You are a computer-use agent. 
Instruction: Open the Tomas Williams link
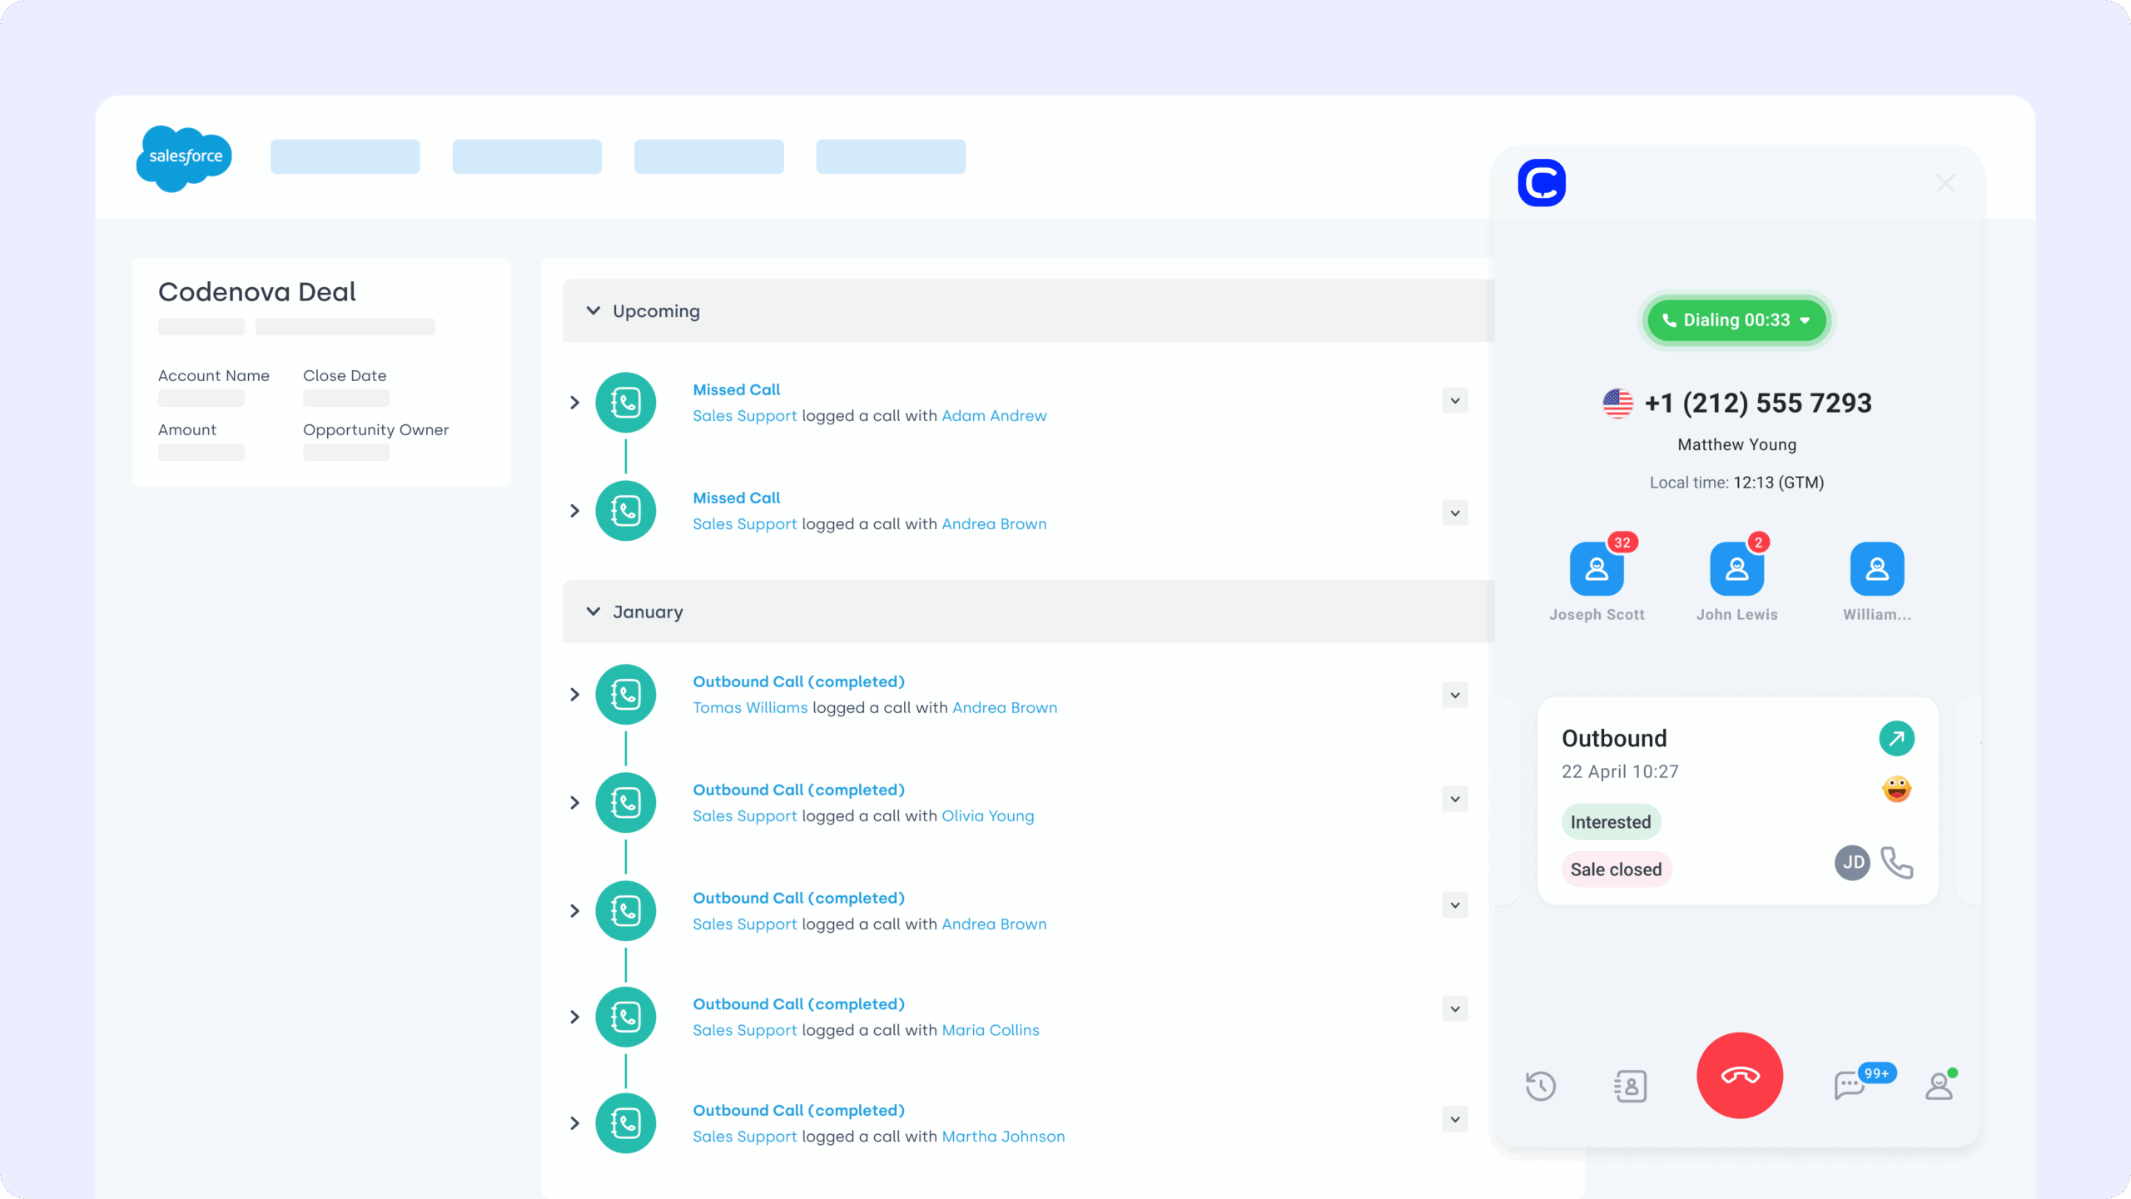coord(749,708)
